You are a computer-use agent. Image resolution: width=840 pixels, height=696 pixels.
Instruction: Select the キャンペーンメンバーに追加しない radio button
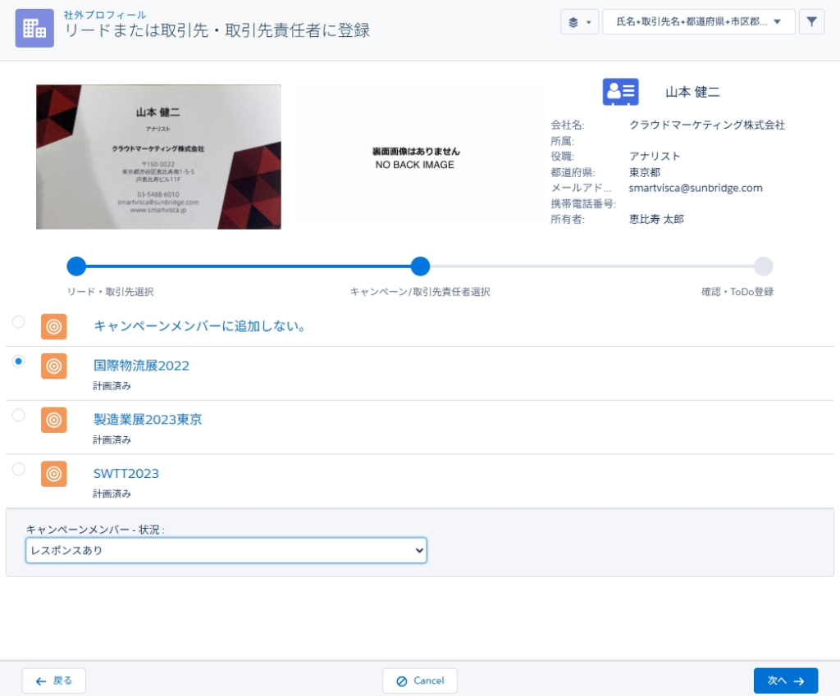[19, 322]
